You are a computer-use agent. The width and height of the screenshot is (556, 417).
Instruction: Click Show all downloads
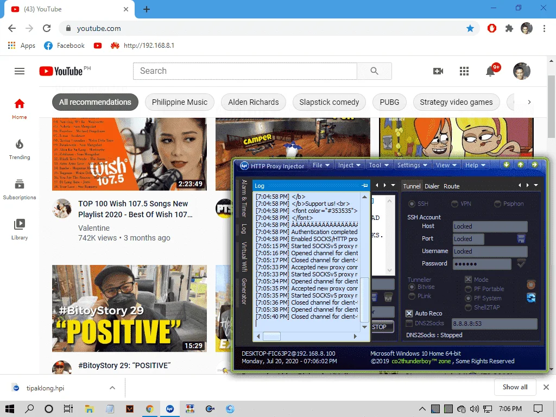515,387
